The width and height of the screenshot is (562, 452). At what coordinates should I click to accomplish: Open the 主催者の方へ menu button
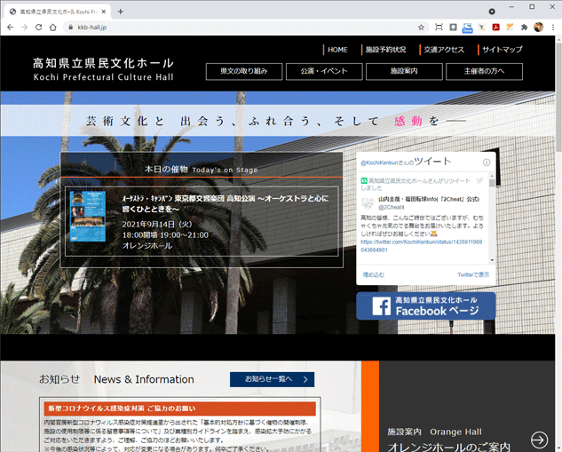click(x=484, y=71)
